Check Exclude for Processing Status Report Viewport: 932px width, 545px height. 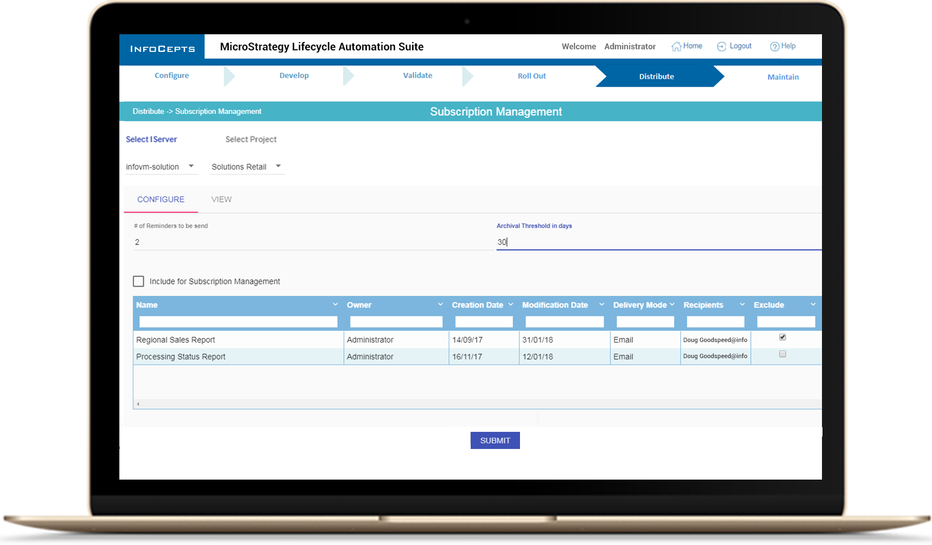point(783,354)
